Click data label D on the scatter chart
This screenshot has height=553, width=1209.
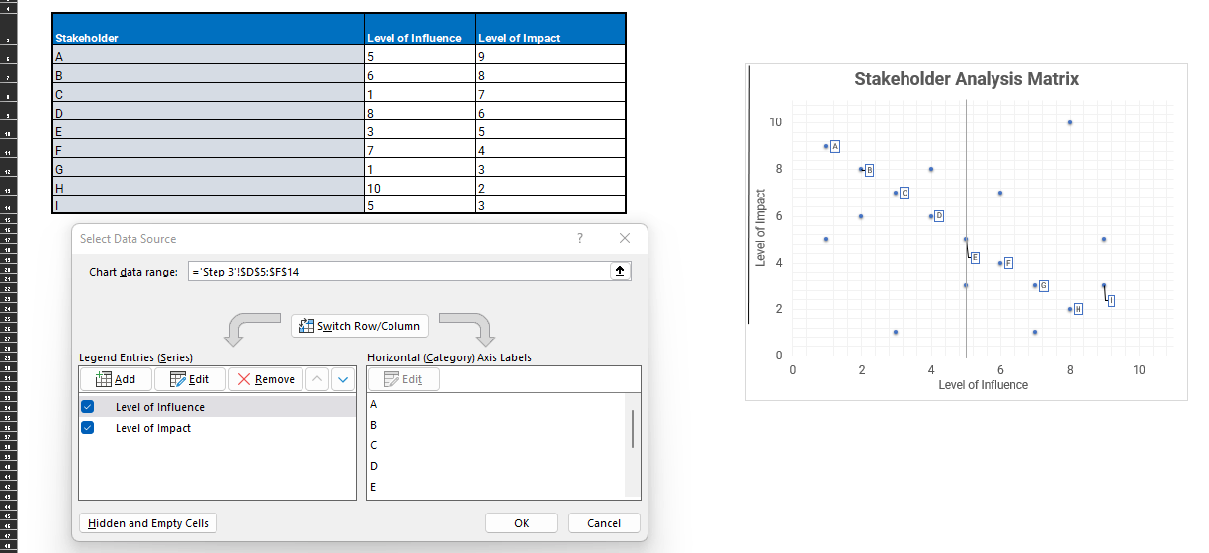[x=939, y=215]
